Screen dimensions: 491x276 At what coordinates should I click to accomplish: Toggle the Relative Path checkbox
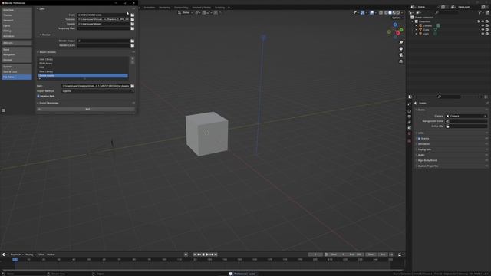pos(38,97)
